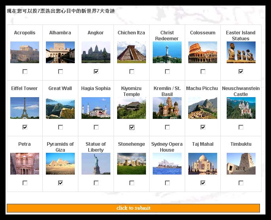Check the Petra checkbox
Viewport: 271px width, 220px height.
coord(25,183)
